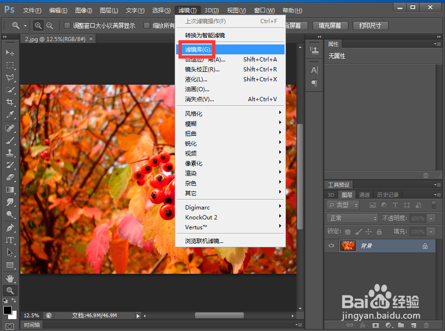Select the Vertical Type tool
The width and height of the screenshot is (445, 331).
click(x=10, y=240)
